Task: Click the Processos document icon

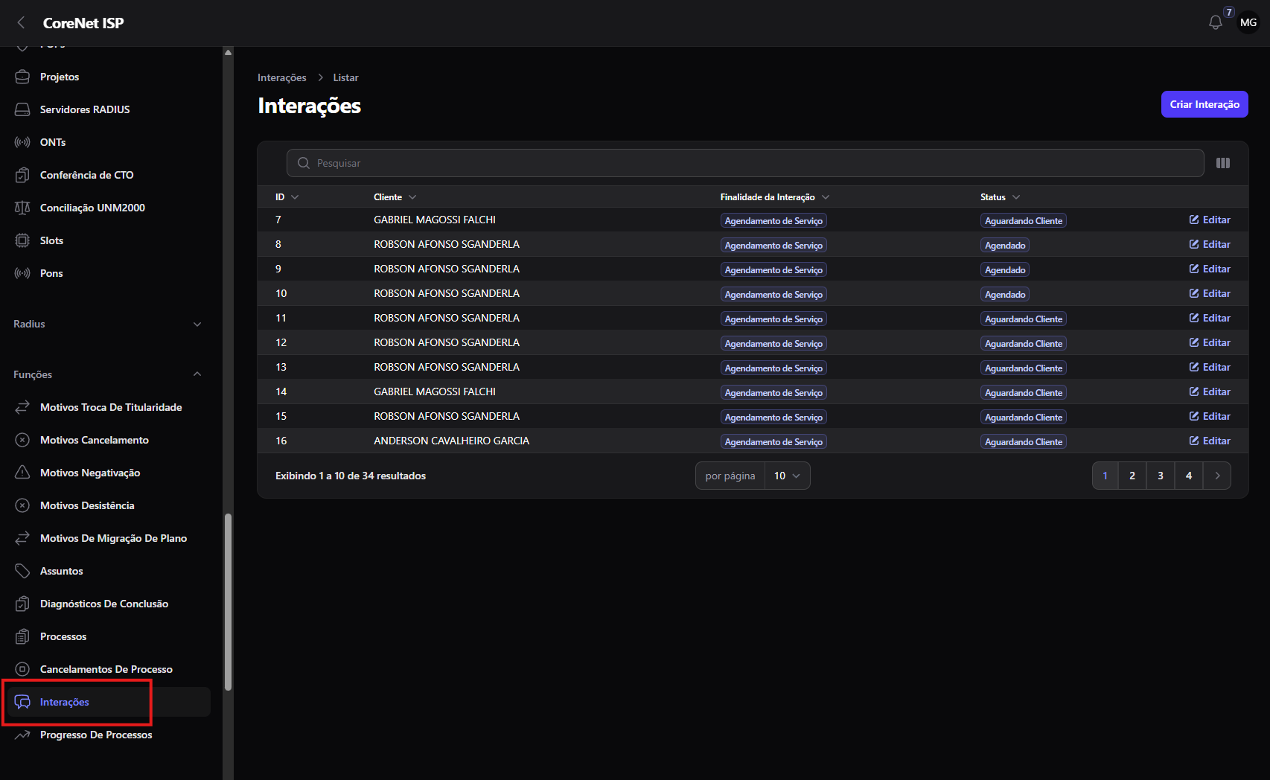Action: coord(22,636)
